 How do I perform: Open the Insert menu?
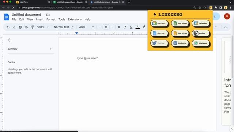pyautogui.click(x=40, y=19)
